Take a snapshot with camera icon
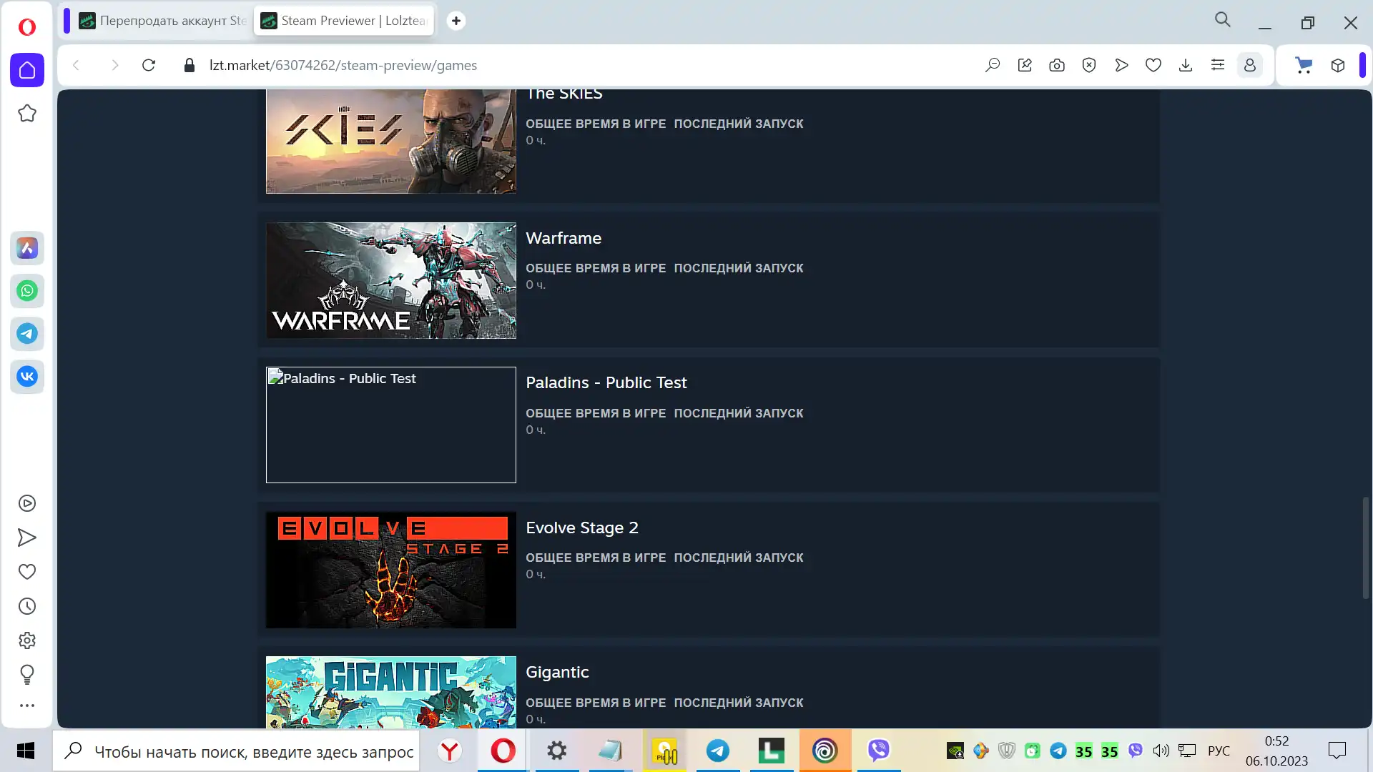This screenshot has width=1373, height=772. click(x=1057, y=65)
